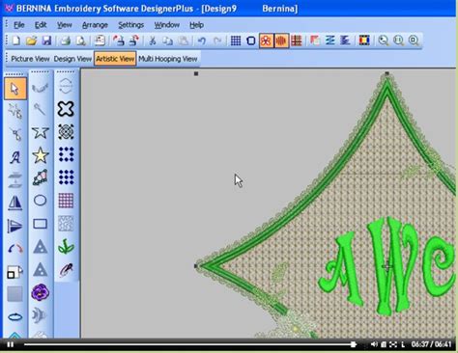Select the Rectangle shape tool
458x353 pixels.
[x=40, y=224]
